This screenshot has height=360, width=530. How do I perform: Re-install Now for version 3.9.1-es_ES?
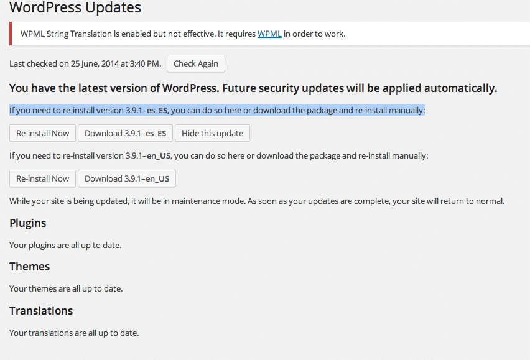point(42,133)
